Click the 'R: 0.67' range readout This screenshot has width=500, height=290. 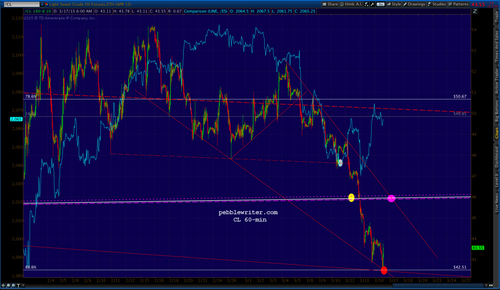pyautogui.click(x=175, y=11)
